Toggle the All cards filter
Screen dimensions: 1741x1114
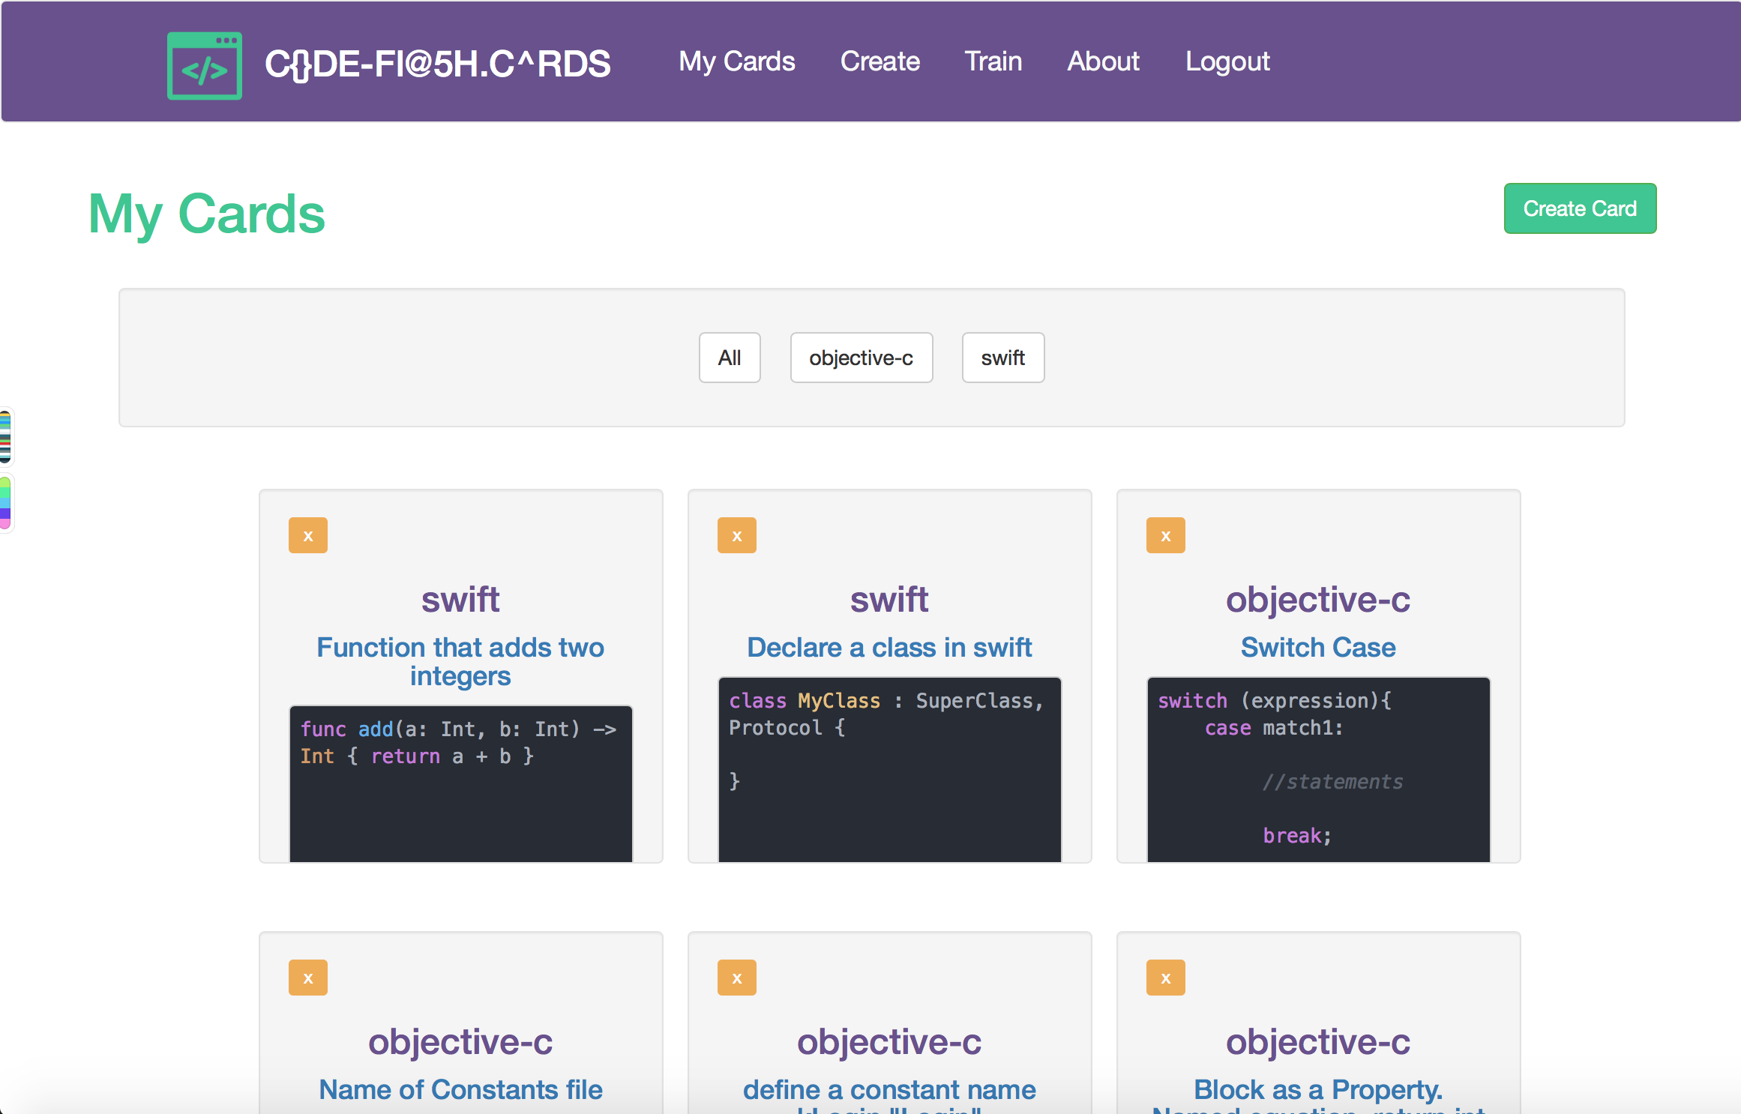point(729,358)
